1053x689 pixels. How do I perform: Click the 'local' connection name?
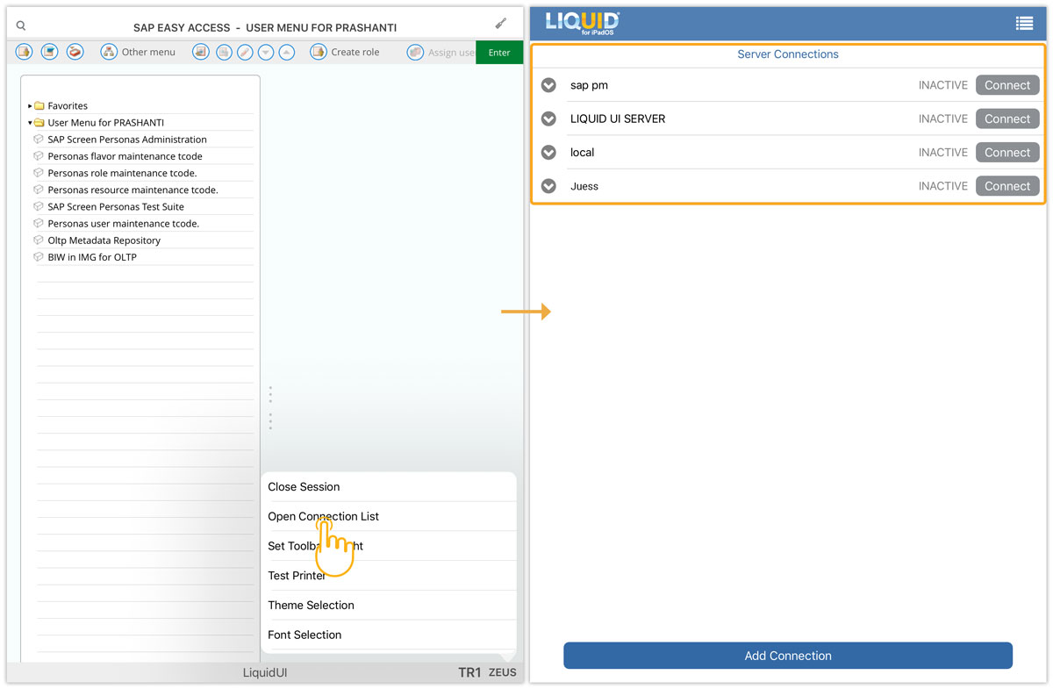click(x=582, y=152)
